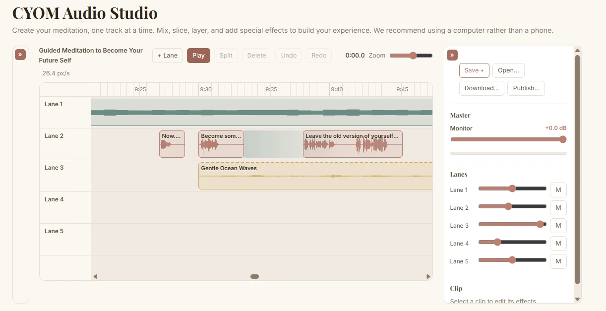
Task: Click the Split button
Action: tap(226, 56)
